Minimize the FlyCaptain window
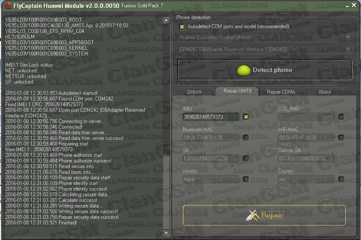The height and width of the screenshot is (240, 361). pos(347,6)
